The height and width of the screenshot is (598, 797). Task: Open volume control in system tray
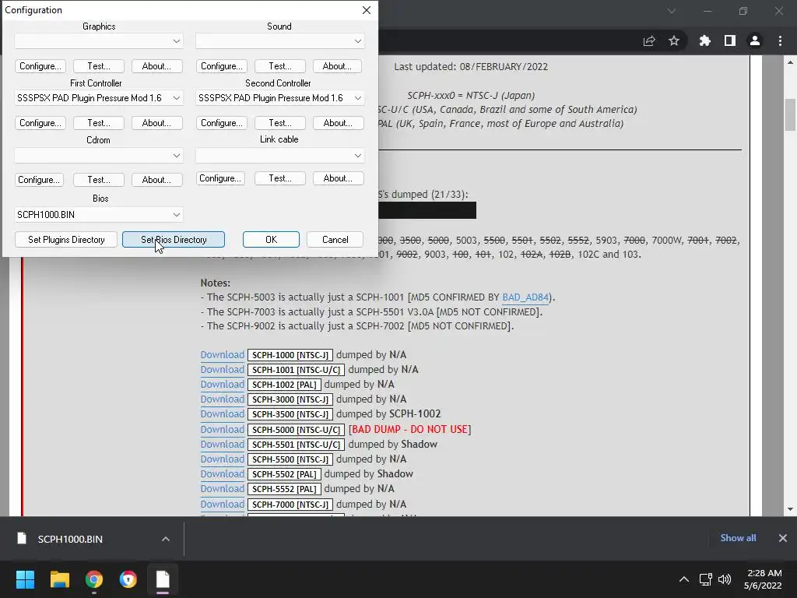click(x=725, y=579)
